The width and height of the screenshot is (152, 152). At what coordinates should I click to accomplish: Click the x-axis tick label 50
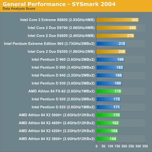(x=103, y=146)
